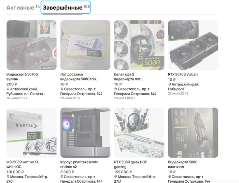The width and height of the screenshot is (239, 183).
Task: Open the RTX 5080 galax HOF gaming link
Action: 130,164
